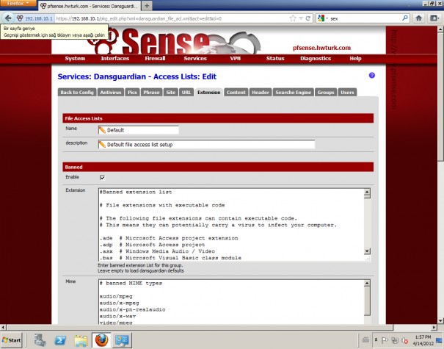Open the Help menu
This screenshot has height=349, width=444.
pos(355,58)
